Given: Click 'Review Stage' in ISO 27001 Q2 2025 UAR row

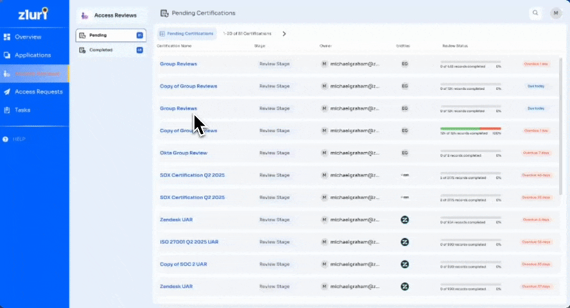Looking at the screenshot, I should (x=275, y=242).
